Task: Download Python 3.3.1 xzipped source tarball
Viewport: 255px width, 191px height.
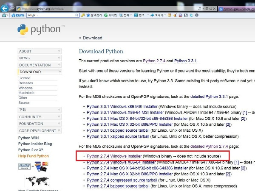Action: click(118, 136)
